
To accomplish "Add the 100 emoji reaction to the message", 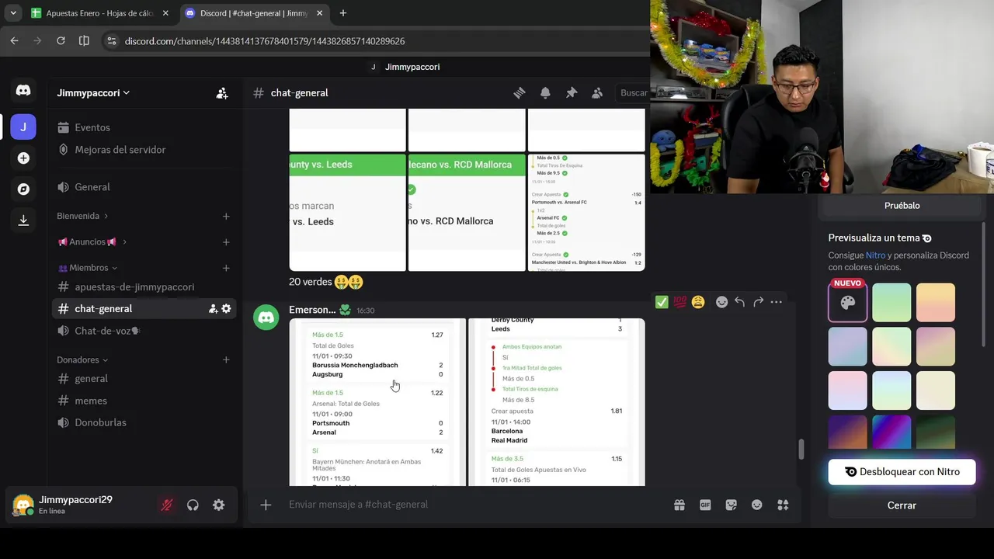I will click(679, 302).
